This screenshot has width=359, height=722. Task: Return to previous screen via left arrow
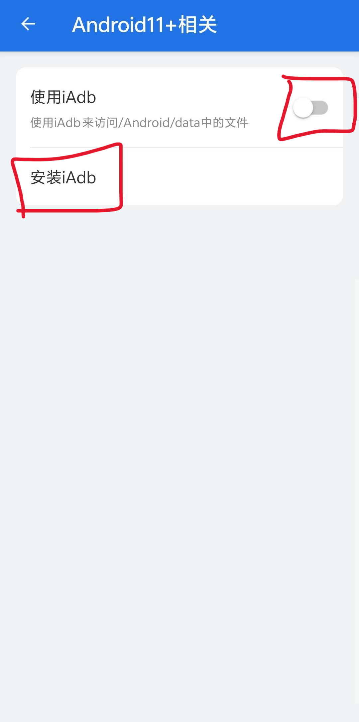tap(28, 24)
